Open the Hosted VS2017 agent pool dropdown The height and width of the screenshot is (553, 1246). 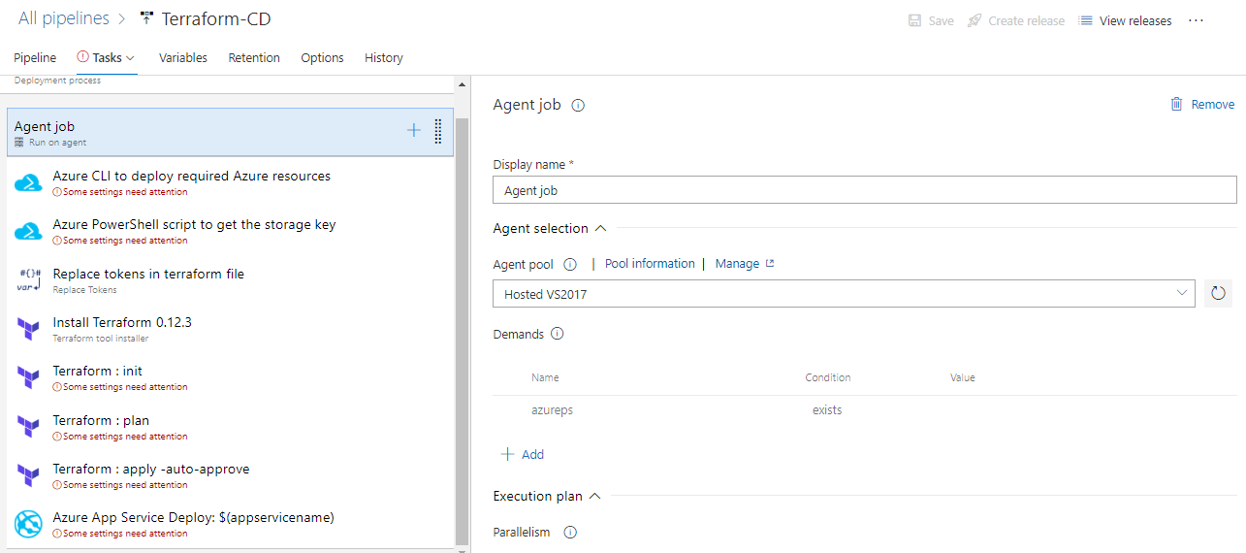click(x=844, y=293)
